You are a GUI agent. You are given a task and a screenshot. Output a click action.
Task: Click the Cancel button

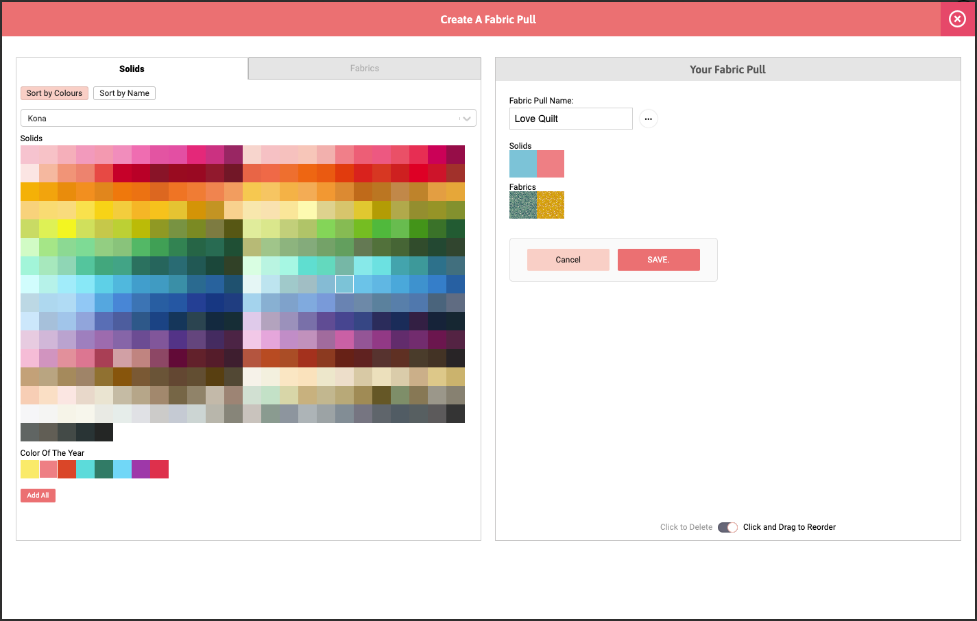coord(568,260)
